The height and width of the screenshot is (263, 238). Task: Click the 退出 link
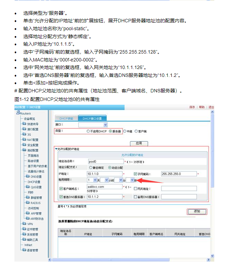211,107
